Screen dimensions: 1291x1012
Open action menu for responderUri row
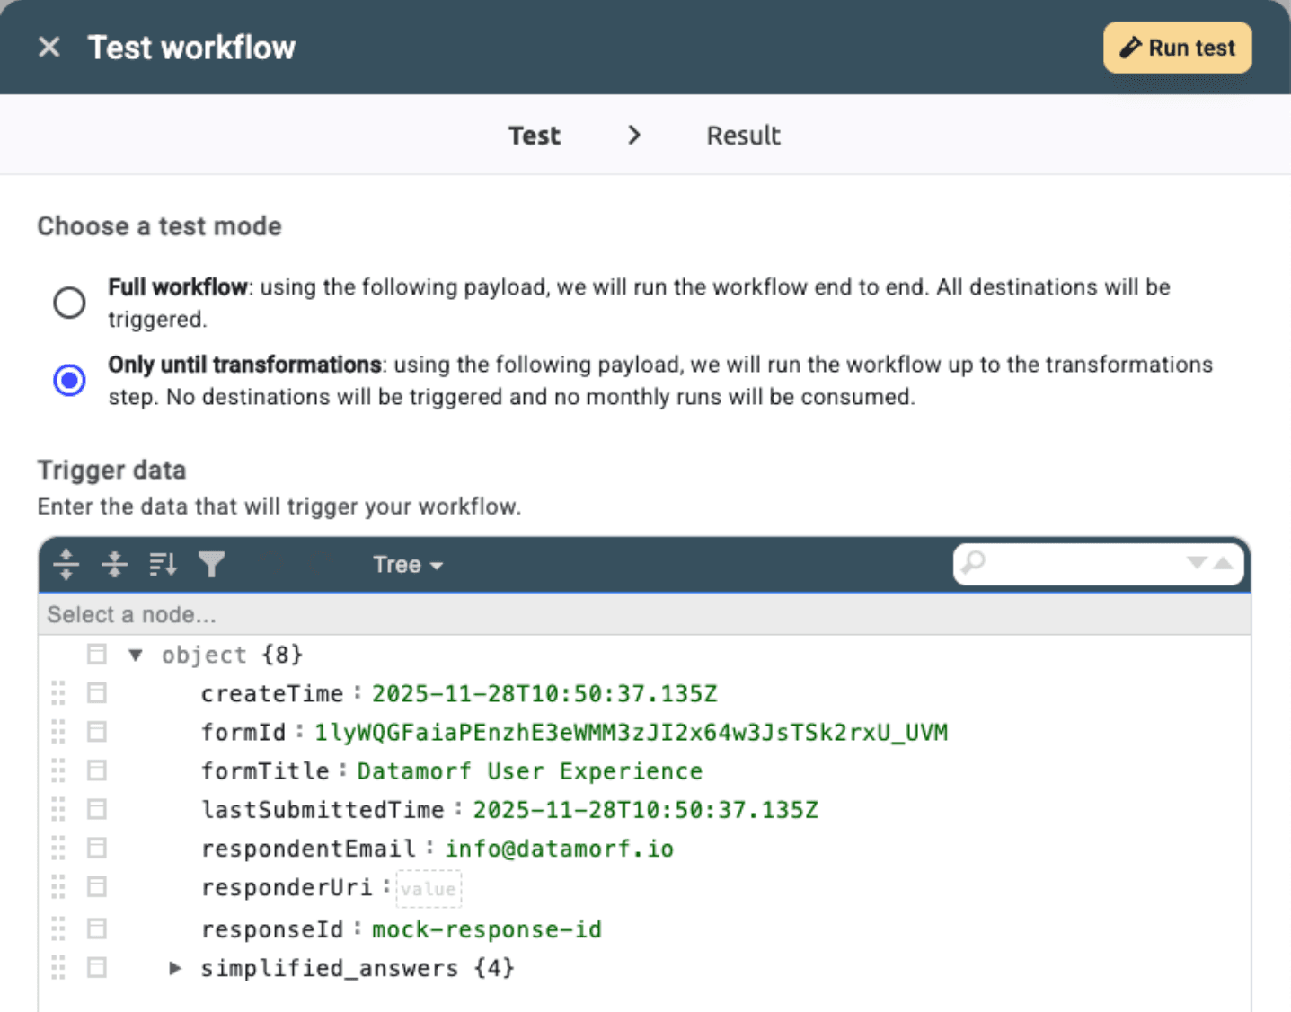(x=96, y=887)
